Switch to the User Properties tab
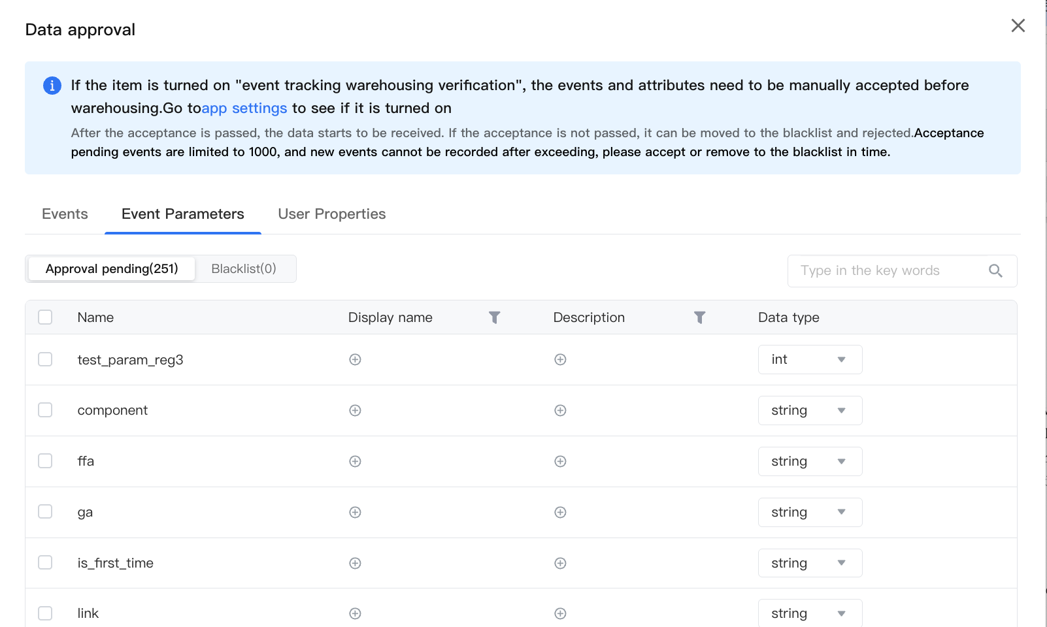1047x627 pixels. point(332,214)
